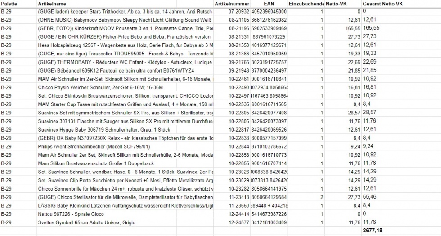Click B-29 palette cell in Sveltus Gymball row
Image resolution: width=441 pixels, height=236 pixels.
click(x=6, y=223)
